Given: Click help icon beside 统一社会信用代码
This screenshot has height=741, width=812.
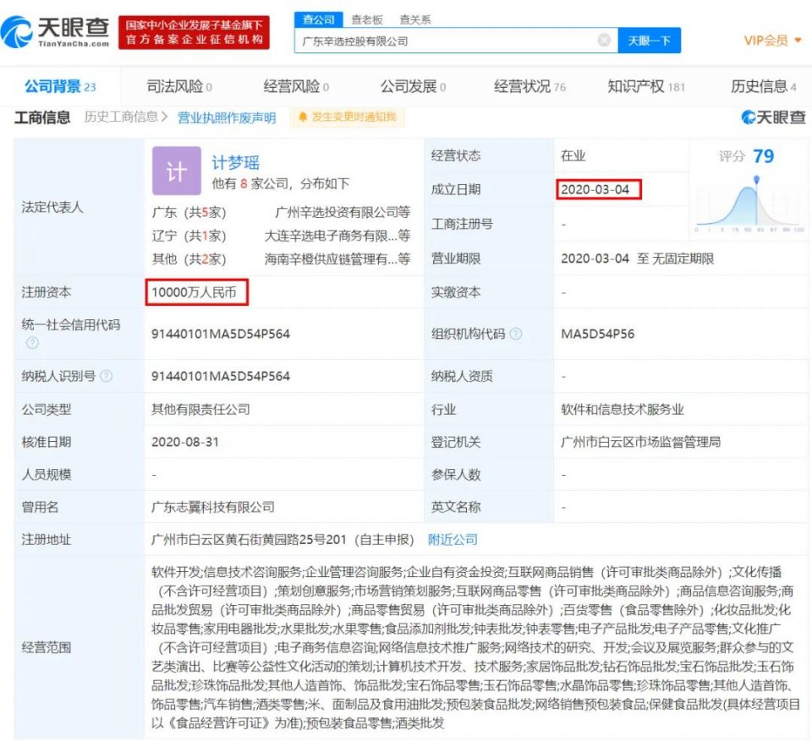Looking at the screenshot, I should (x=32, y=342).
